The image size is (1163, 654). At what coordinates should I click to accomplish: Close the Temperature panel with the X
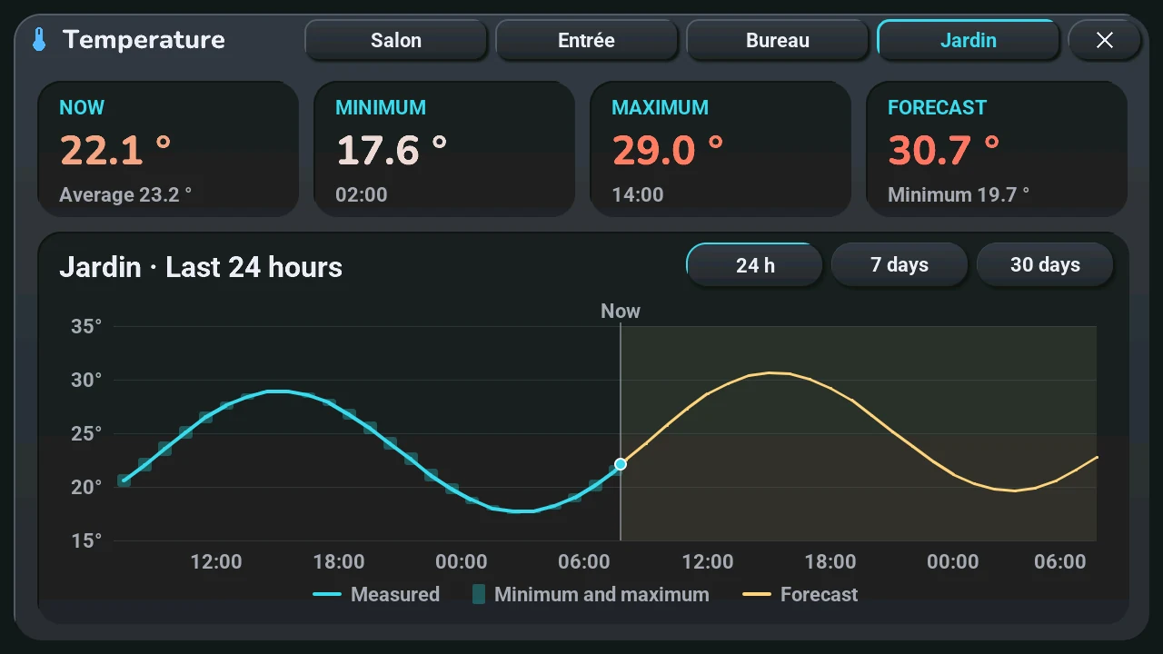click(x=1105, y=40)
